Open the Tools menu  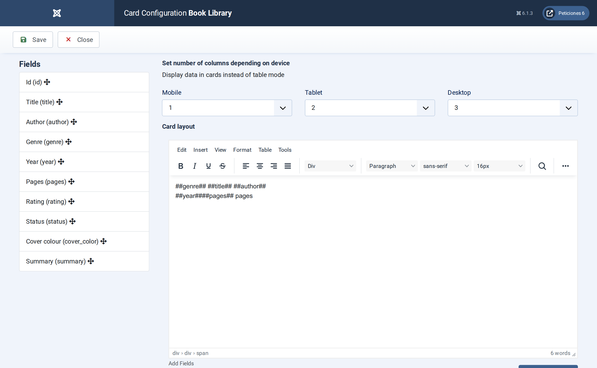pos(285,150)
